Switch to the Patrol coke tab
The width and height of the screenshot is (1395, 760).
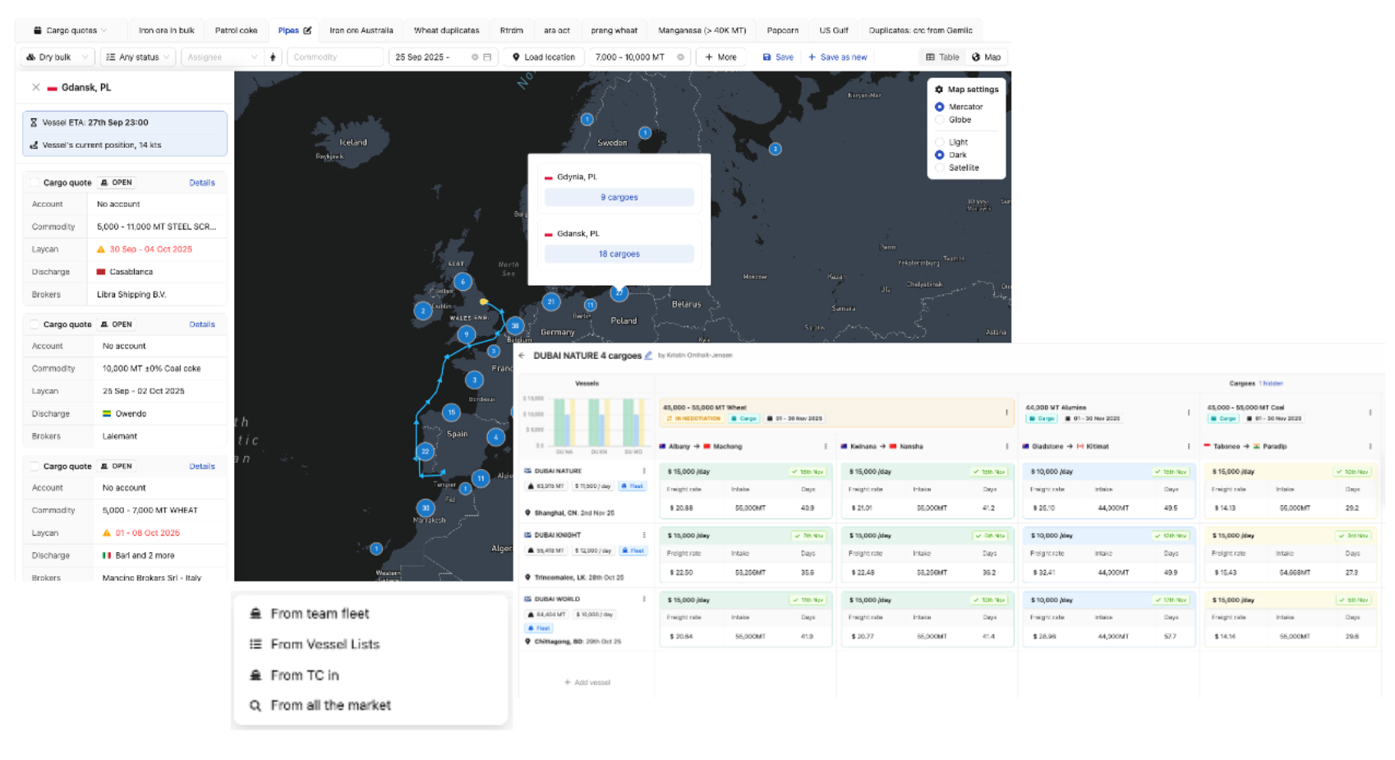(237, 29)
